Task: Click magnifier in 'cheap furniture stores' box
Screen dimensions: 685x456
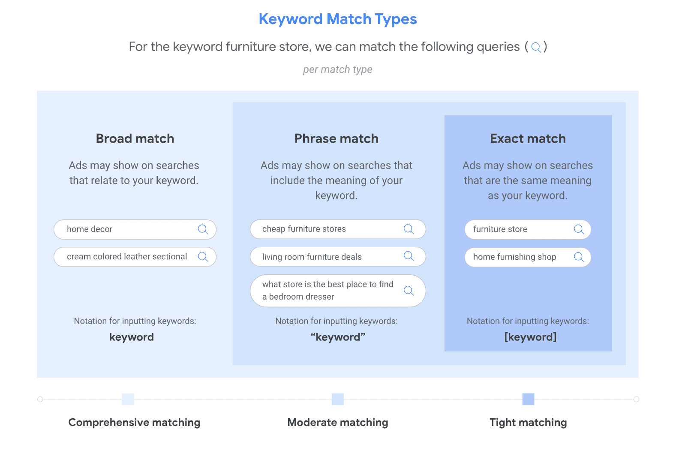Action: coord(409,229)
